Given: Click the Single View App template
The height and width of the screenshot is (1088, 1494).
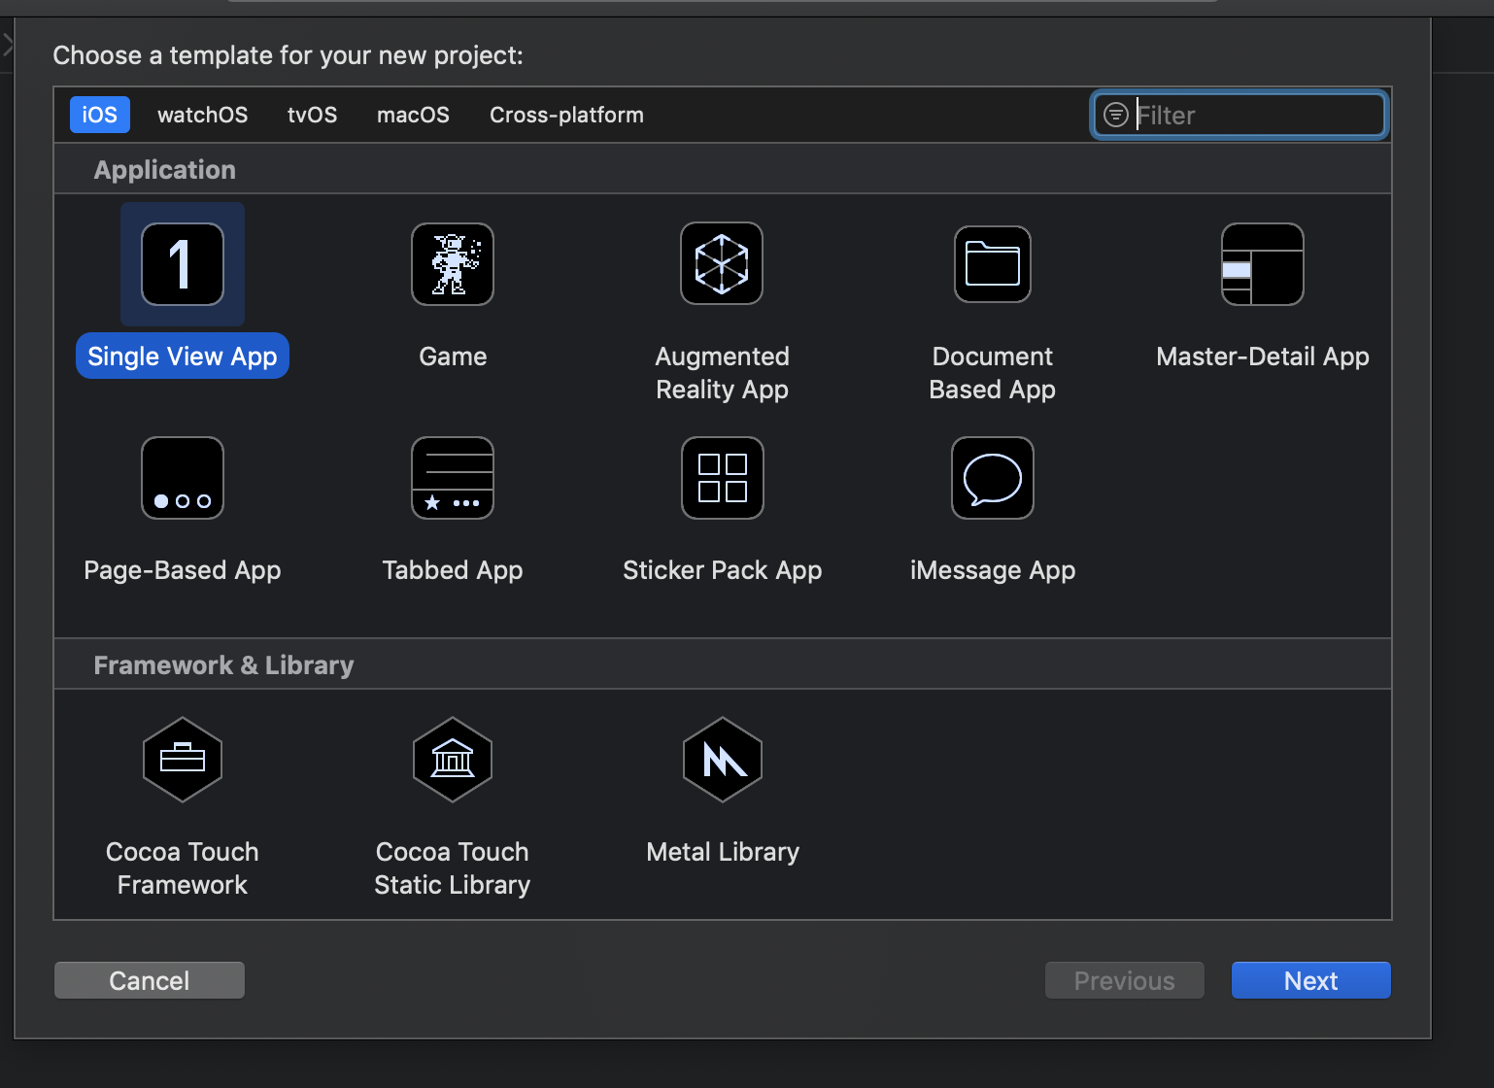Looking at the screenshot, I should pos(182,263).
